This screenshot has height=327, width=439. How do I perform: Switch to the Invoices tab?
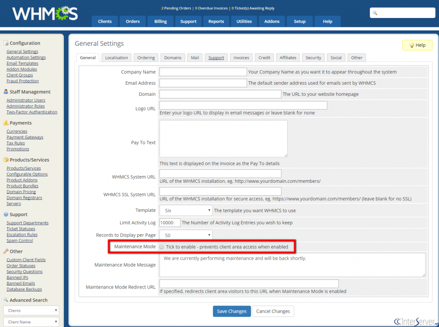[241, 58]
